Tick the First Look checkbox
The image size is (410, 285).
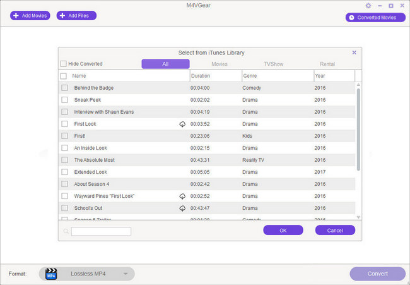64,124
